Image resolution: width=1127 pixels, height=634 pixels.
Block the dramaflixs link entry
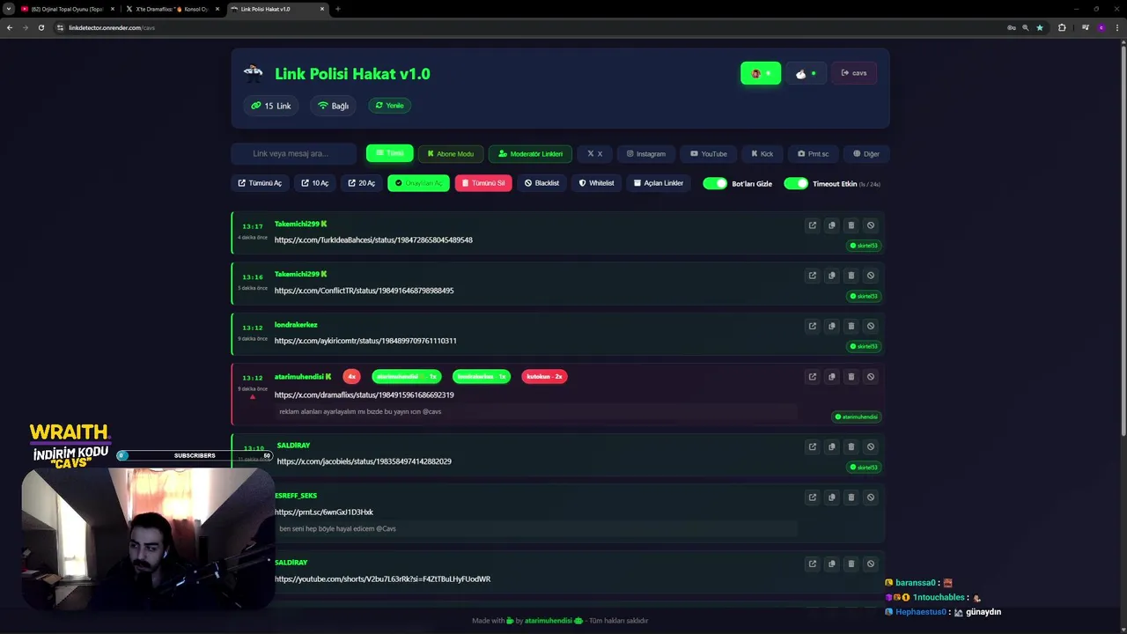[870, 377]
